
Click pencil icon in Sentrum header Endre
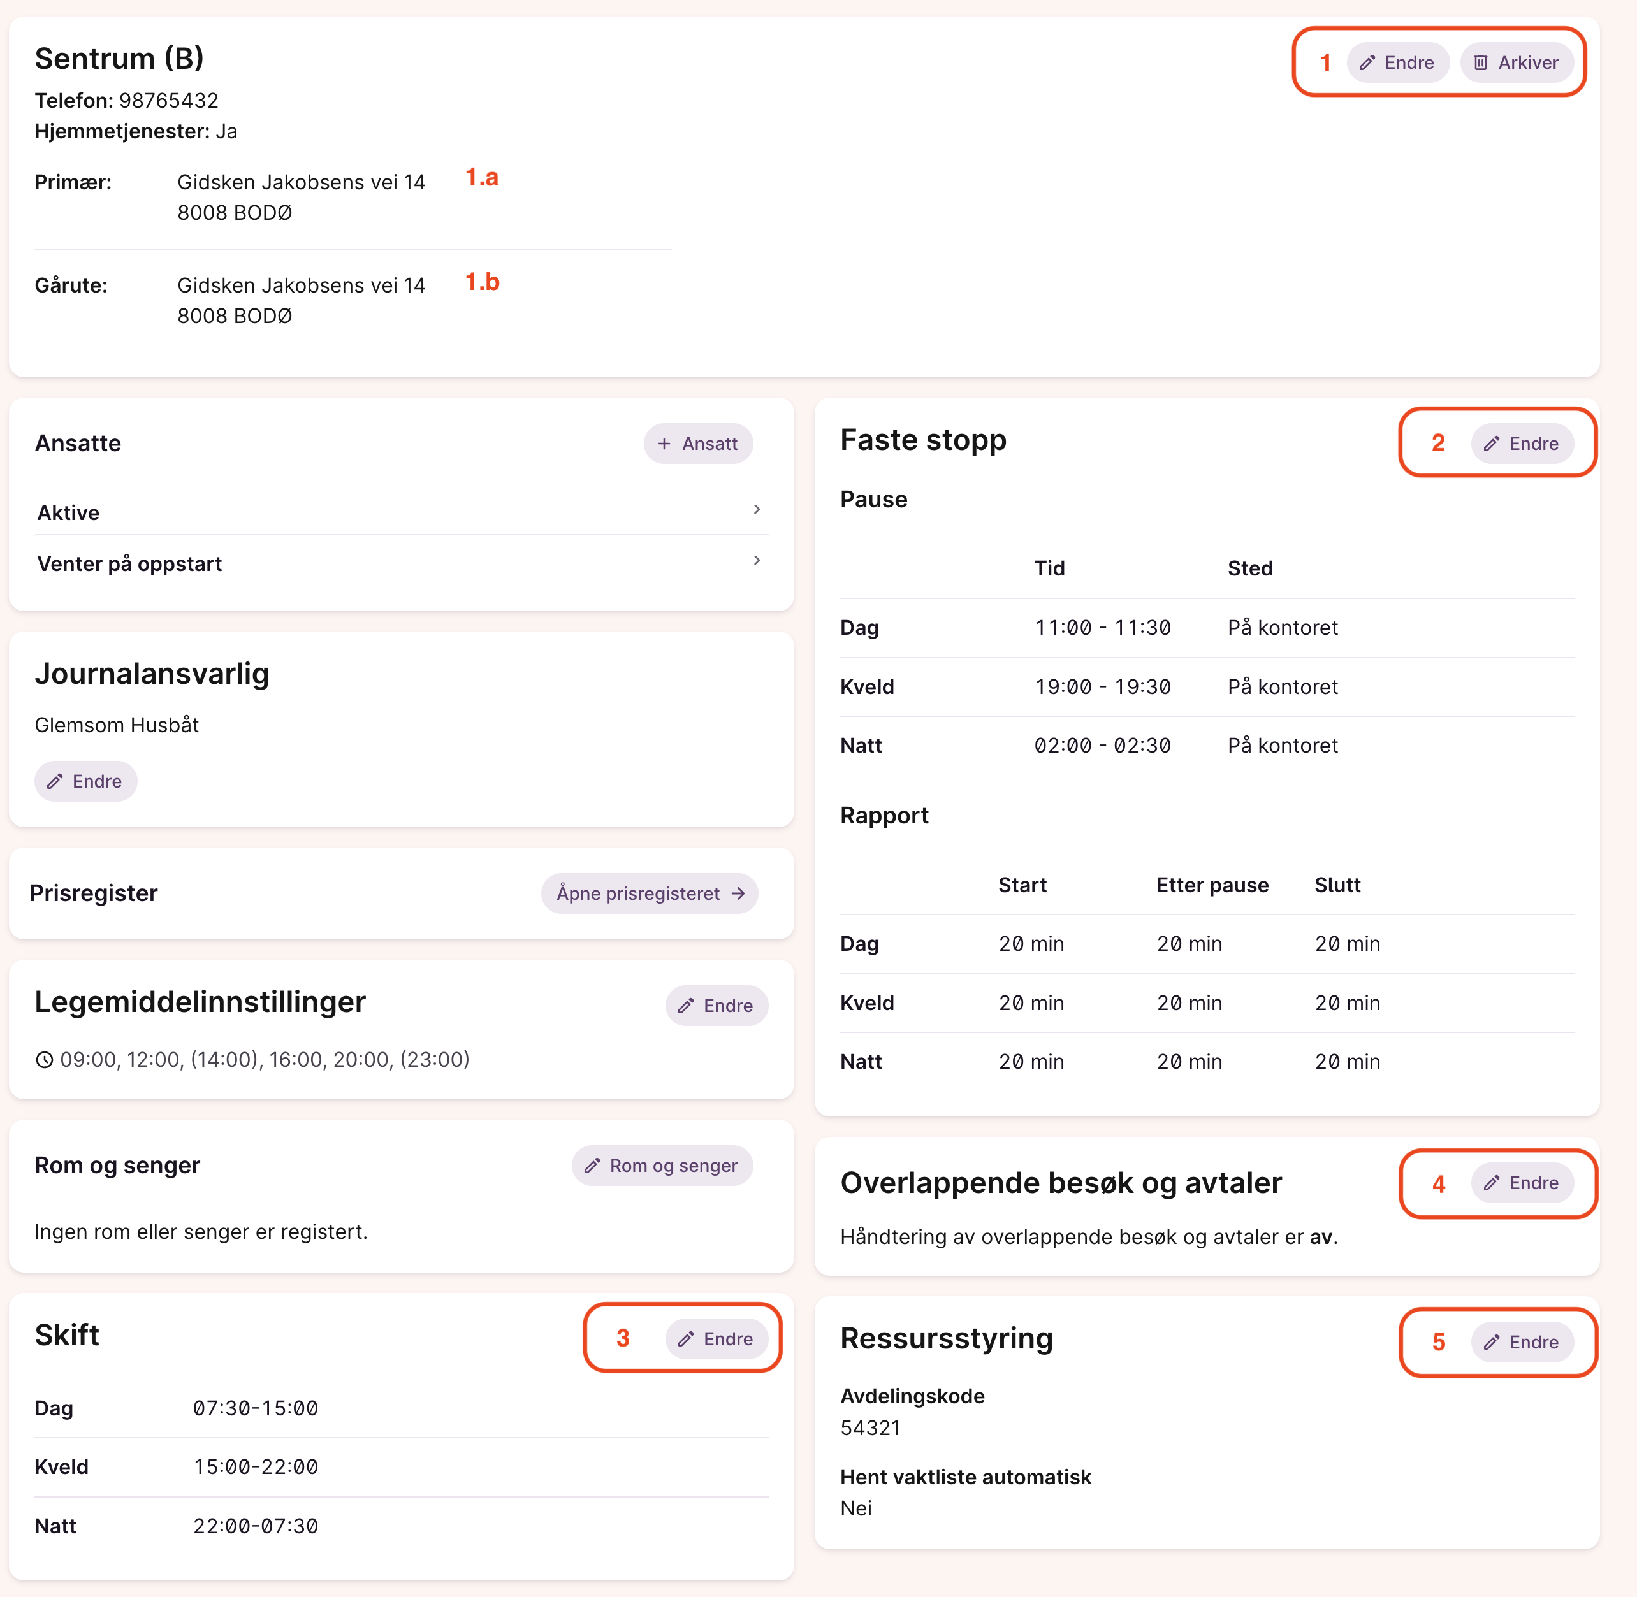tap(1367, 63)
